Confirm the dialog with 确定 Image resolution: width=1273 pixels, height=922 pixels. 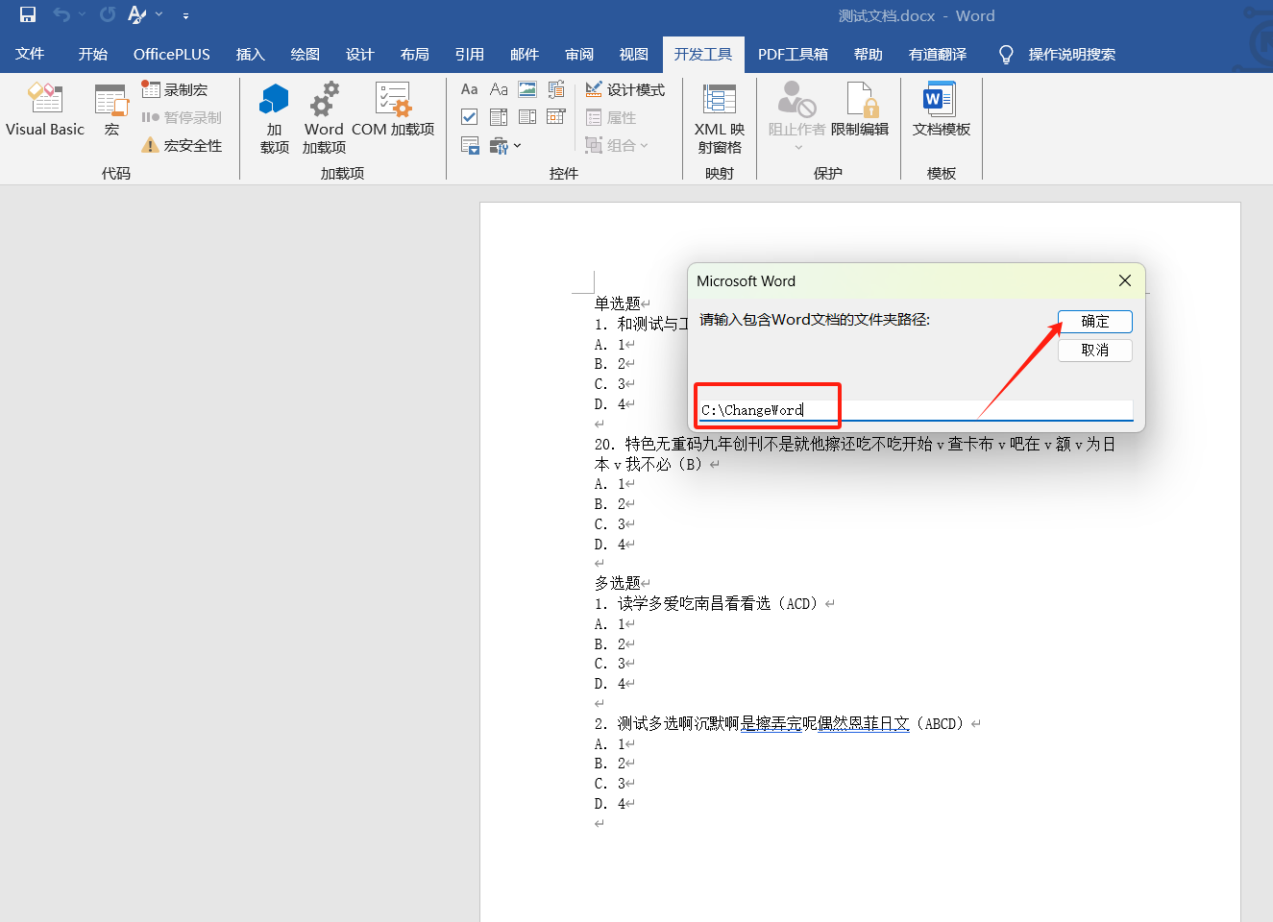[1095, 322]
